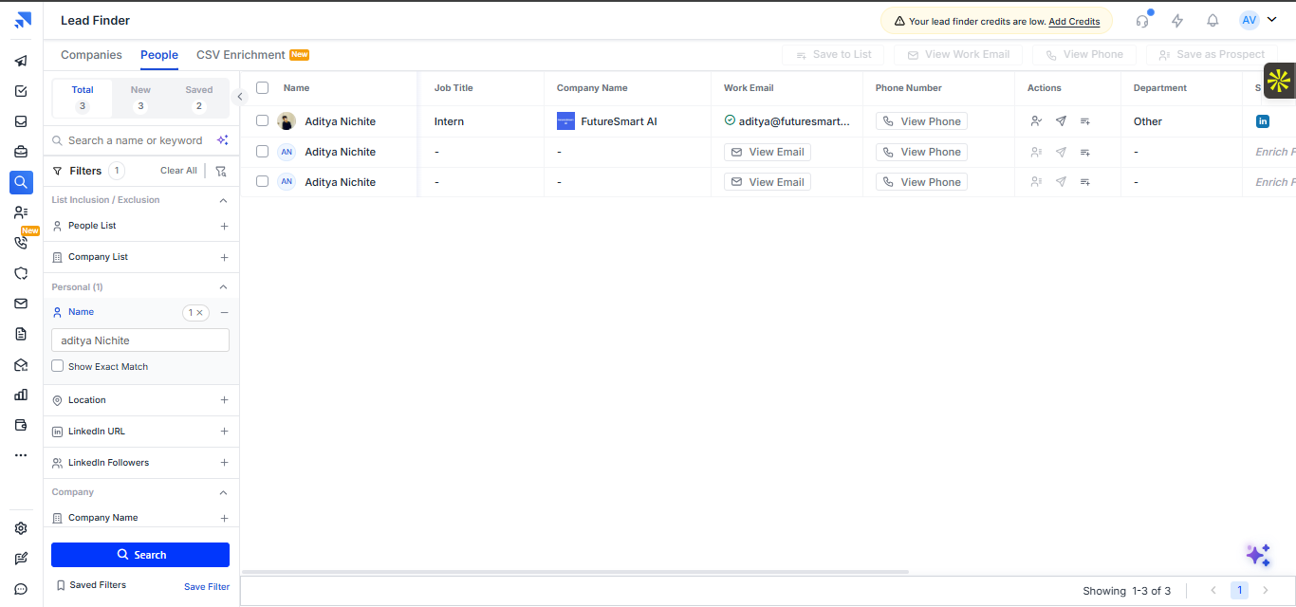The image size is (1296, 607).
Task: Click the yellow asterisk widget at right edge
Action: click(x=1279, y=81)
